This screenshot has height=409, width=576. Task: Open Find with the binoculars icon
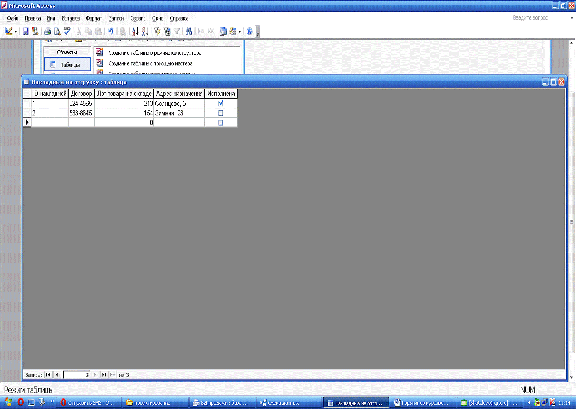188,32
